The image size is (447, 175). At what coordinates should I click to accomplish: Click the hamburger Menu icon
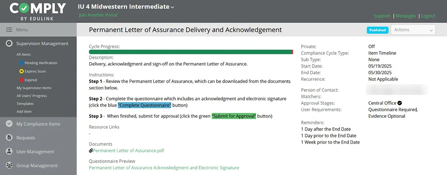(9, 30)
